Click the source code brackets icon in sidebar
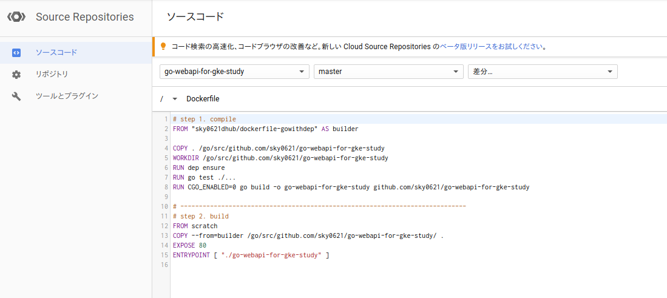This screenshot has height=298, width=667. pos(16,53)
